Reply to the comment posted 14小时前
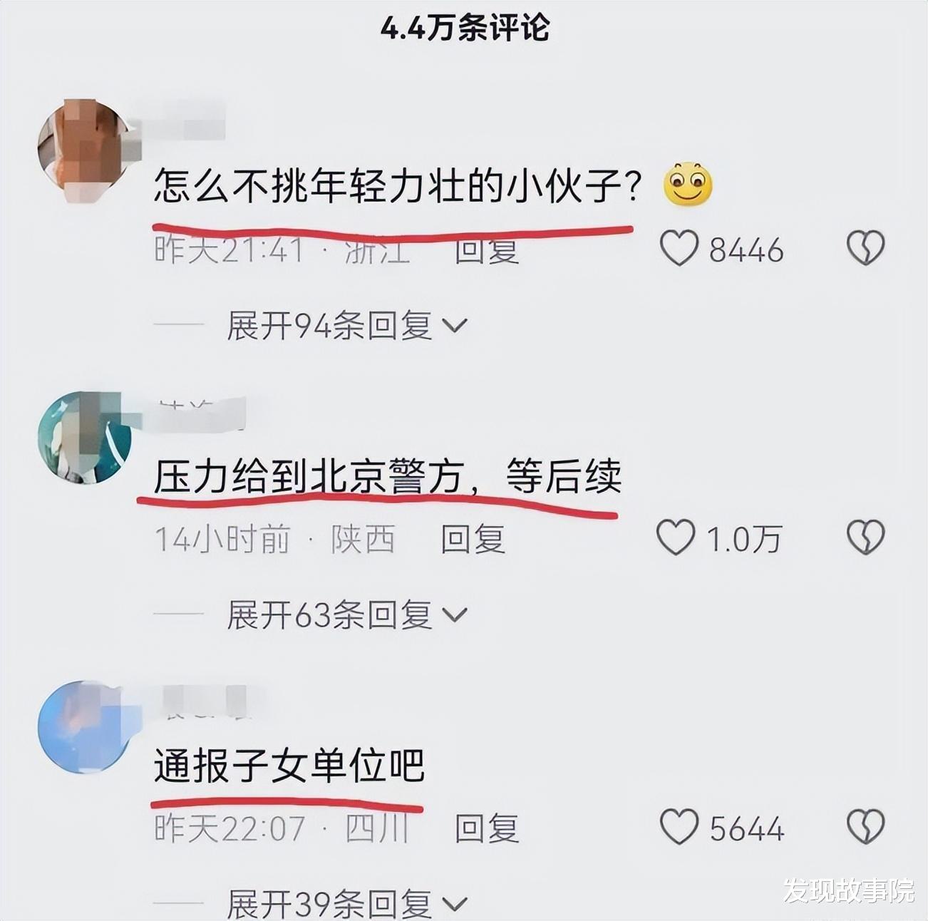Screen dimensions: 928x921 [473, 539]
